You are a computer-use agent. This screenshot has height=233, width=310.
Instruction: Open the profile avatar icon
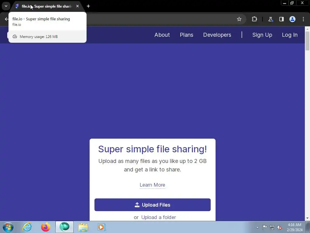pos(292,19)
